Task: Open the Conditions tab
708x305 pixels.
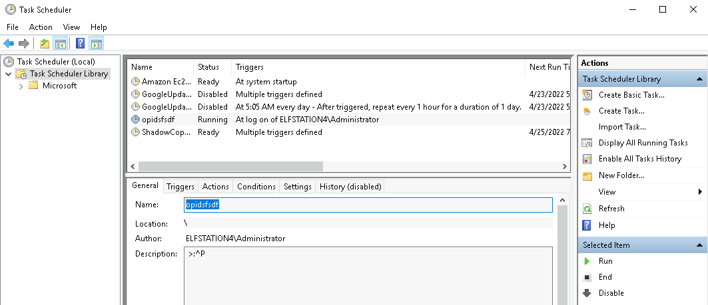Action: [x=256, y=187]
